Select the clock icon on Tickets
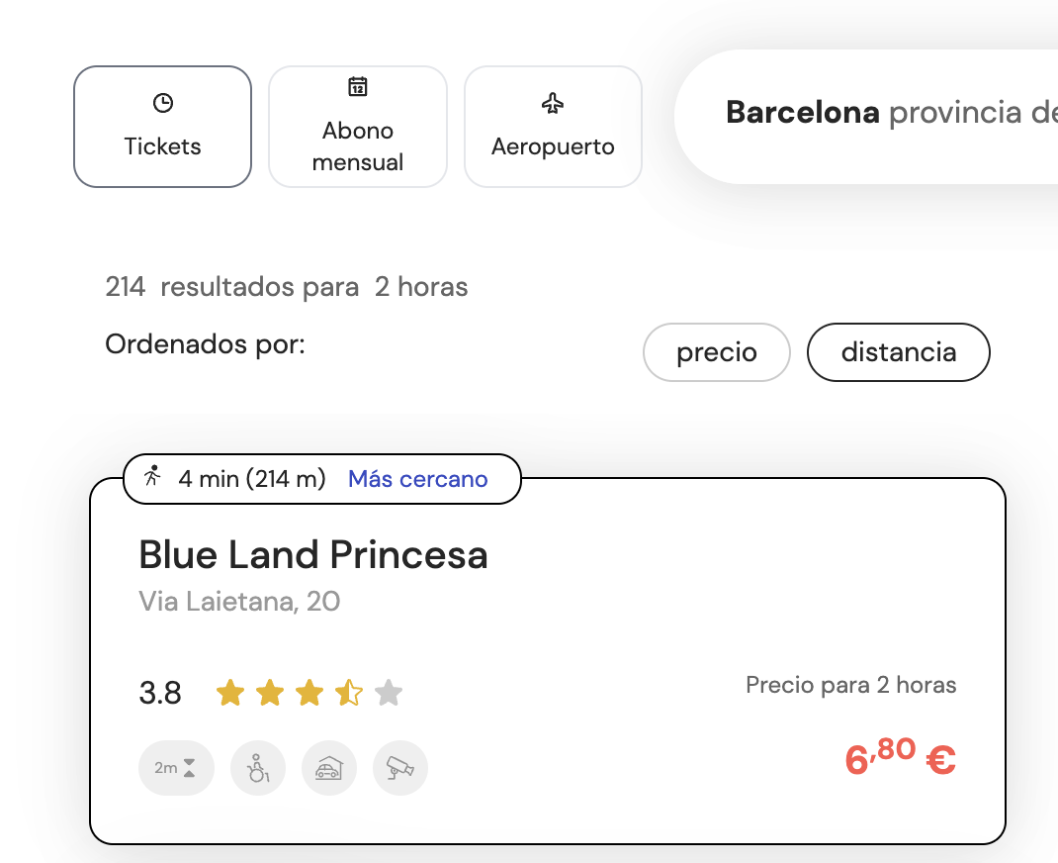The height and width of the screenshot is (863, 1058). 162,101
